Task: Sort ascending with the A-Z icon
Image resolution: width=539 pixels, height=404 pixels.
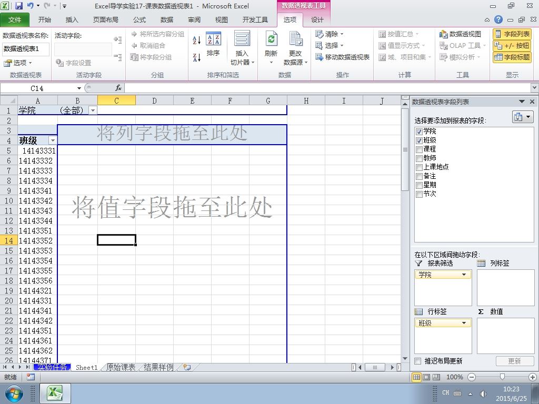Action: tap(197, 40)
